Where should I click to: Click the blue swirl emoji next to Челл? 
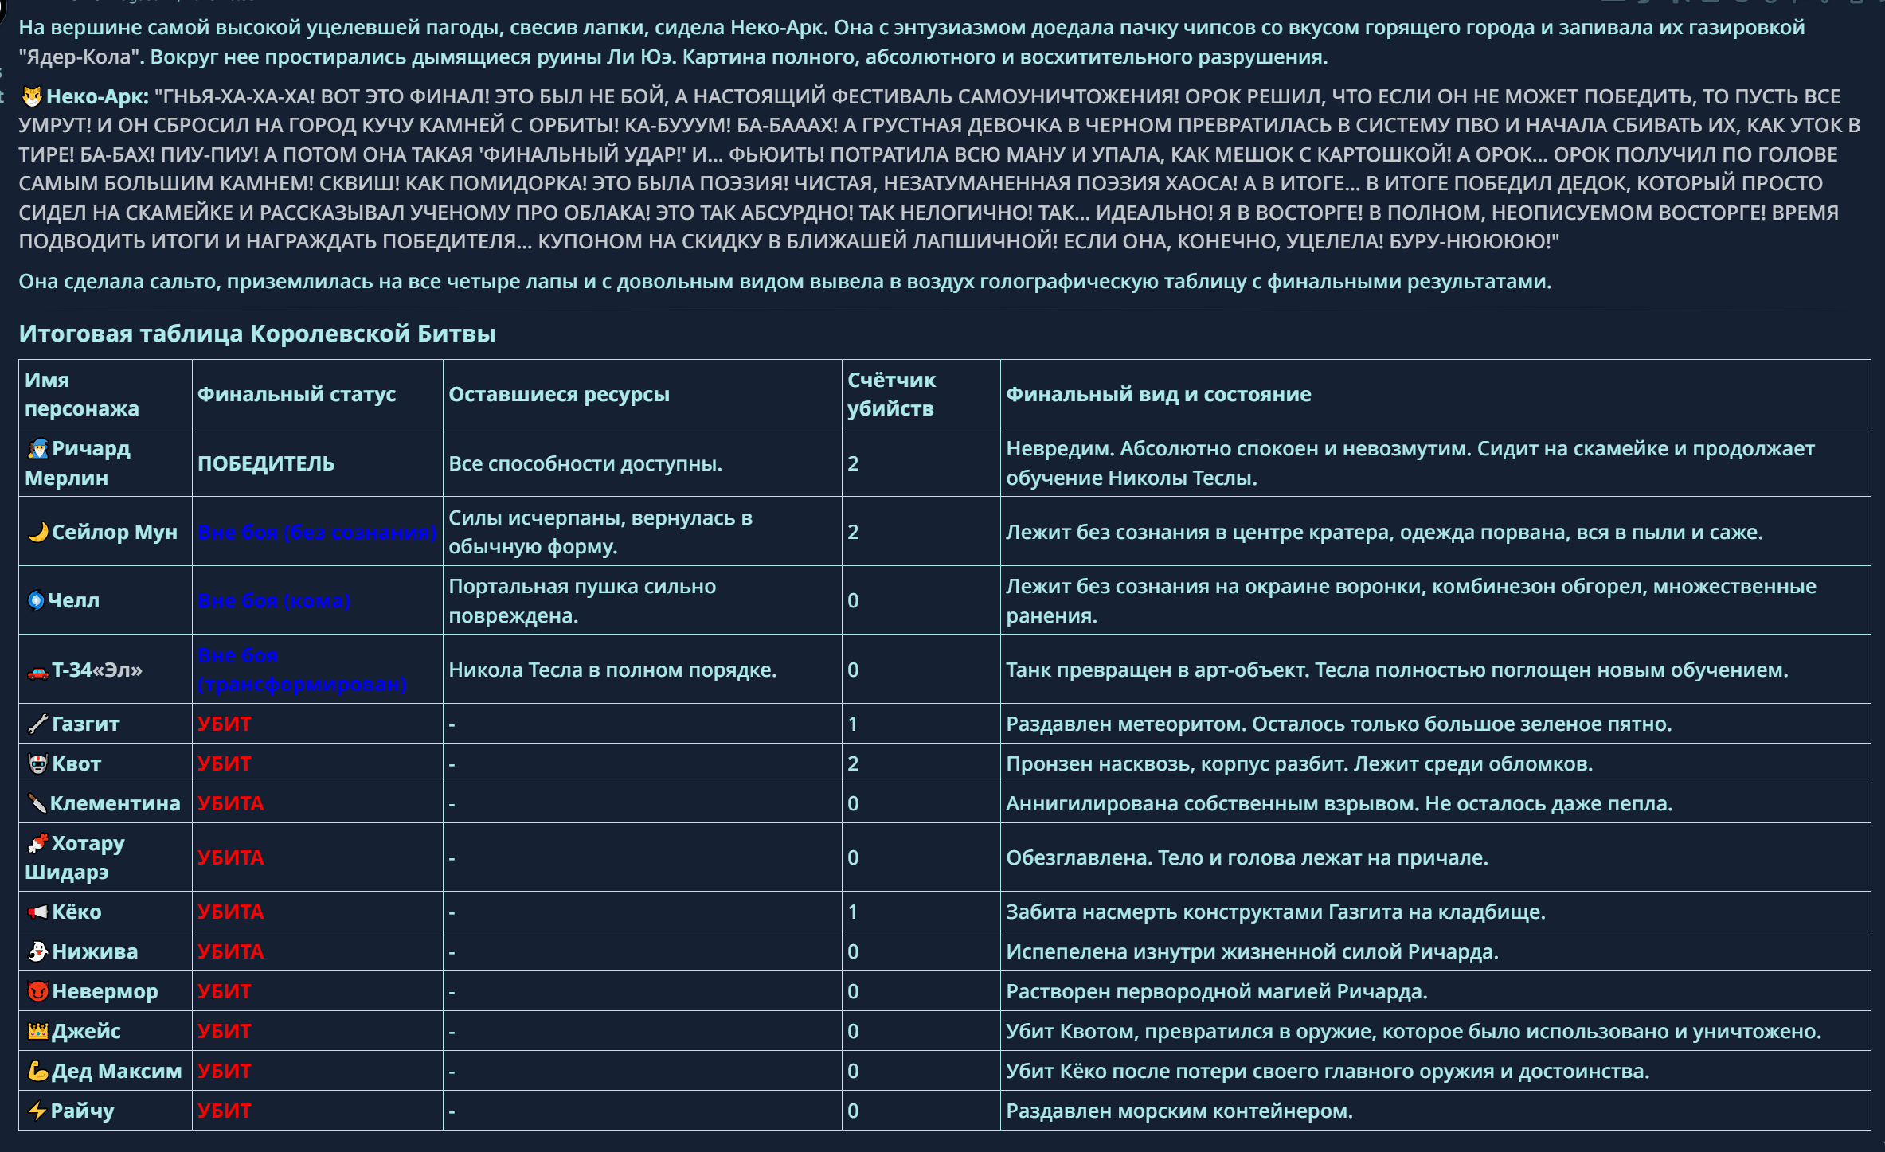coord(36,600)
